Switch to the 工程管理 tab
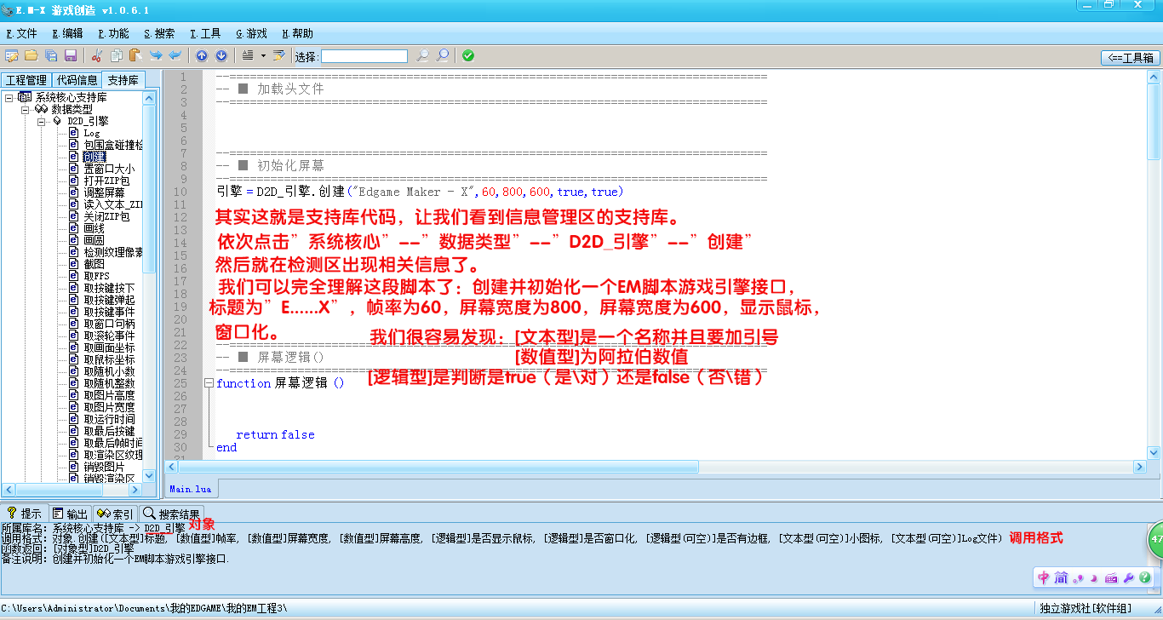 click(x=26, y=80)
